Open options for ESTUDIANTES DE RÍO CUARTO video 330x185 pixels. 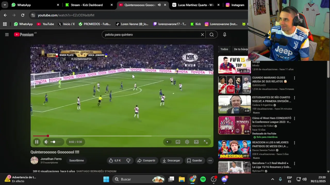point(294,98)
